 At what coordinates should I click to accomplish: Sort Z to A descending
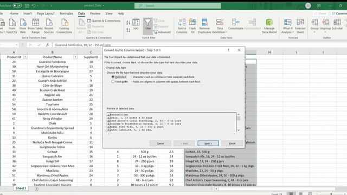128,30
